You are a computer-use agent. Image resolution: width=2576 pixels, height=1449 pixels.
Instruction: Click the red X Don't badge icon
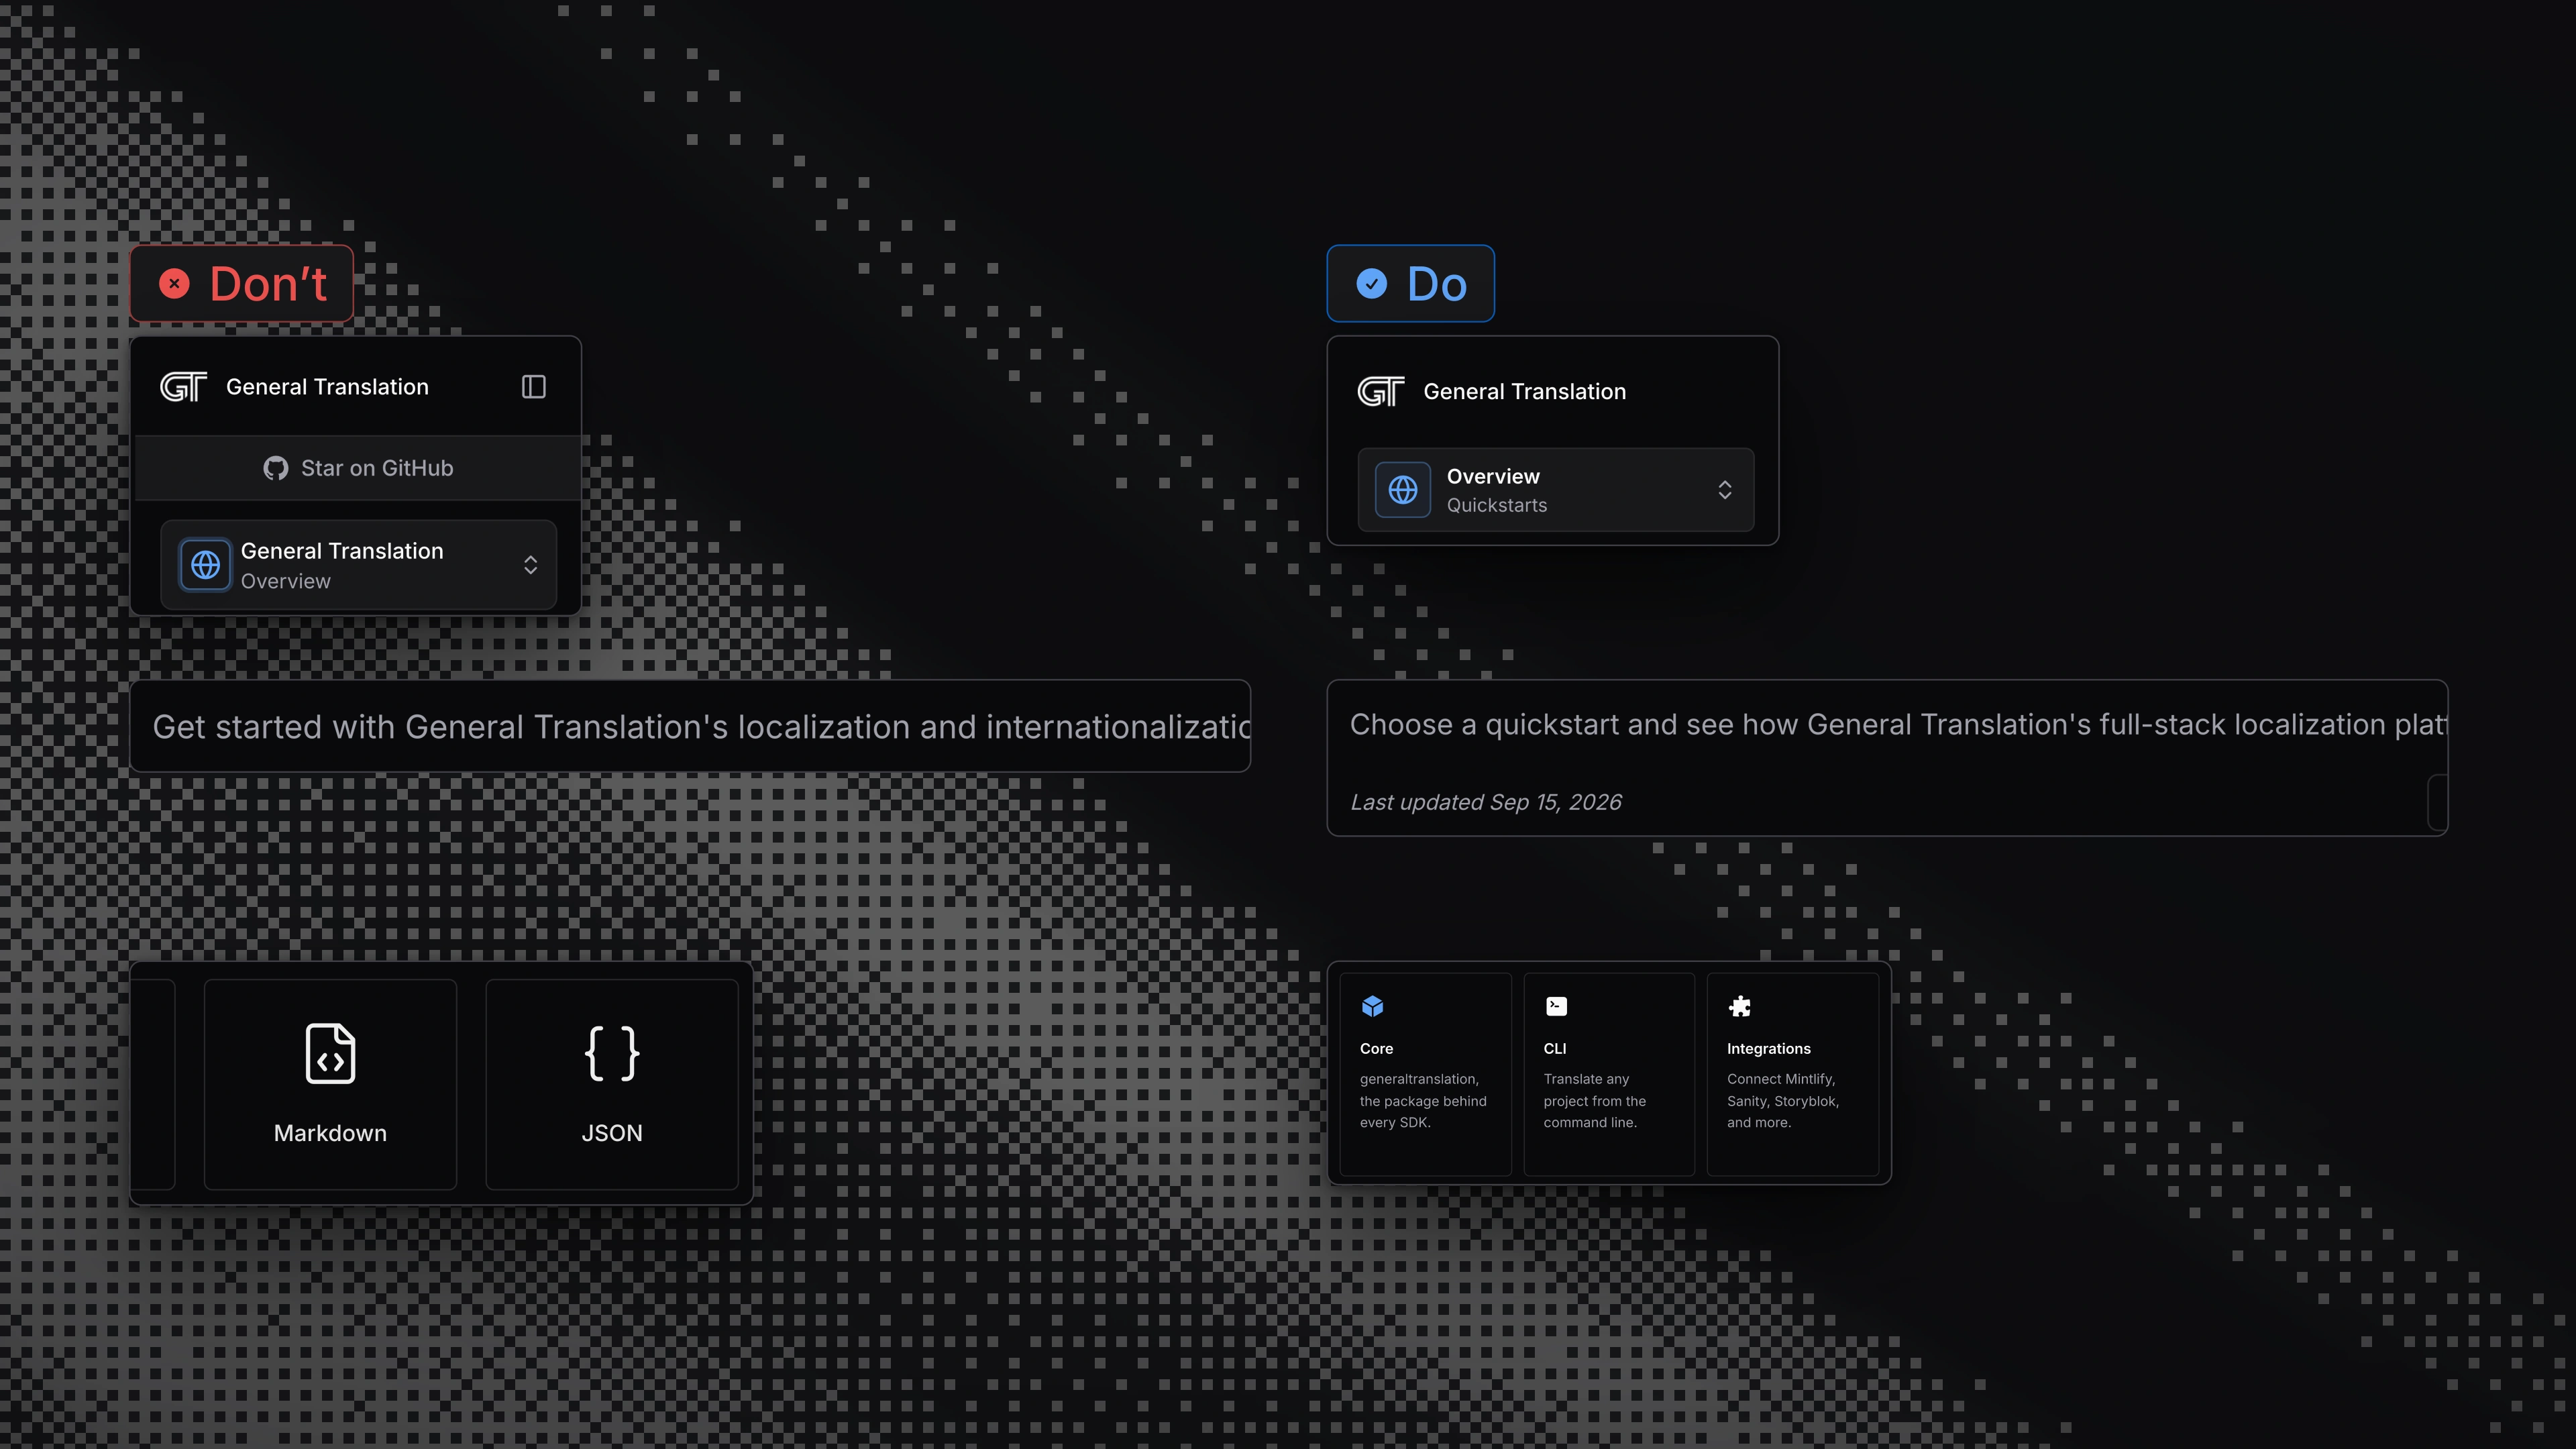[x=174, y=284]
